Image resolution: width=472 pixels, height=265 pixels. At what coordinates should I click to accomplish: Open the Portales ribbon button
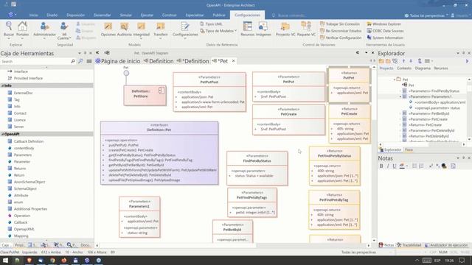(x=22, y=29)
